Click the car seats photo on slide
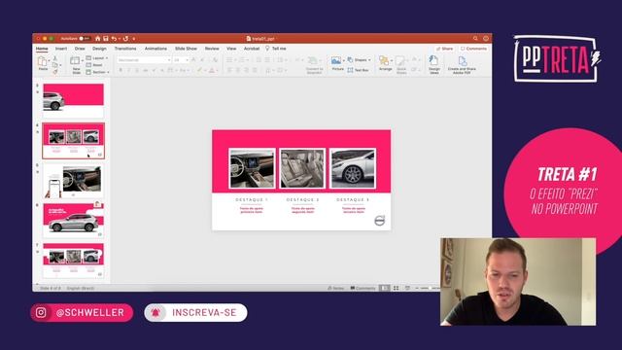 coord(302,168)
